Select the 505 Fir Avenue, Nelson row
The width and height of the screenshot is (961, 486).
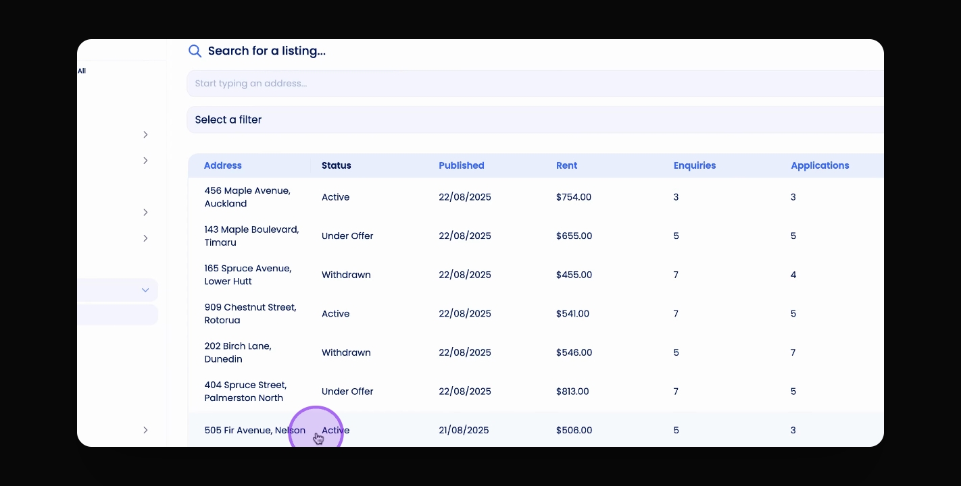(x=536, y=429)
